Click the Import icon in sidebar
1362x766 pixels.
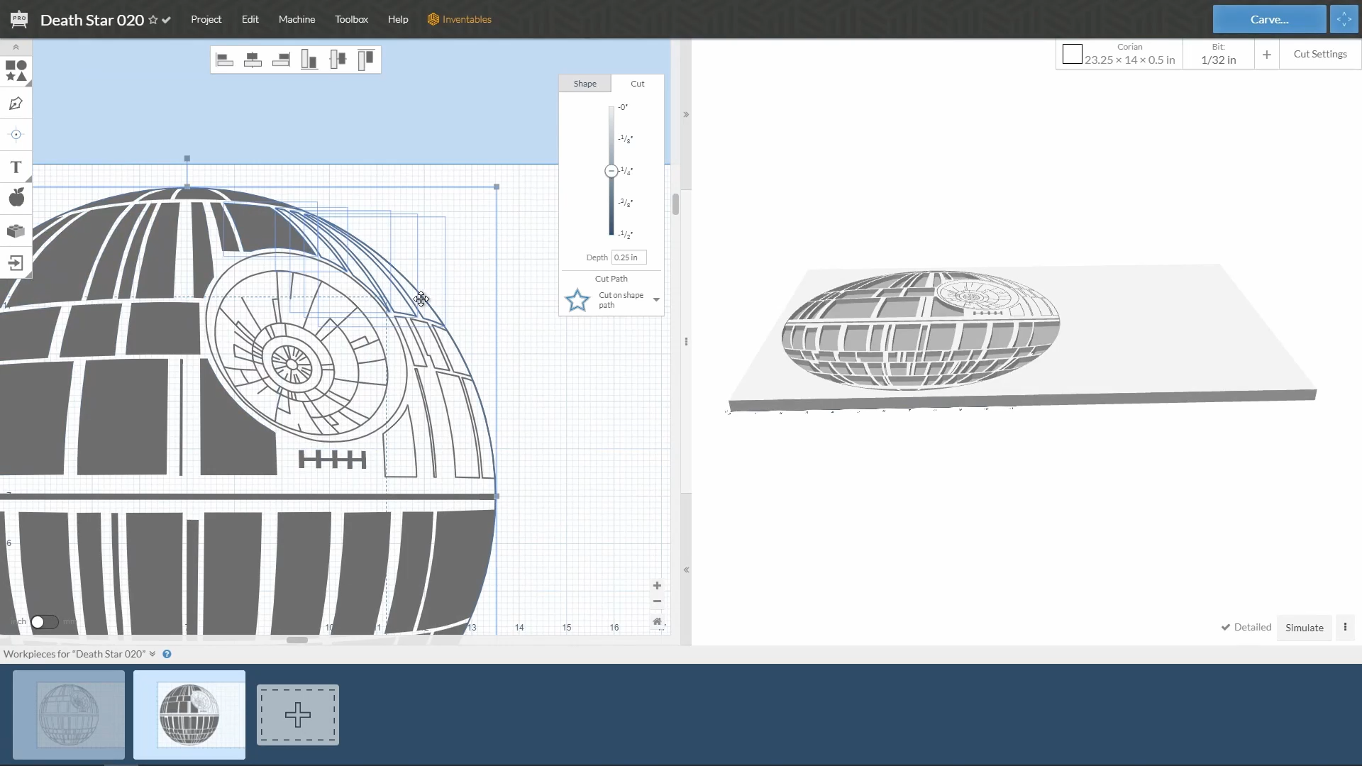pos(16,263)
